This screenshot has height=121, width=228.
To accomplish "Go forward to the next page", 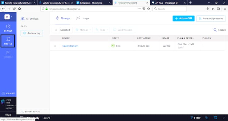I will (x=9, y=9).
